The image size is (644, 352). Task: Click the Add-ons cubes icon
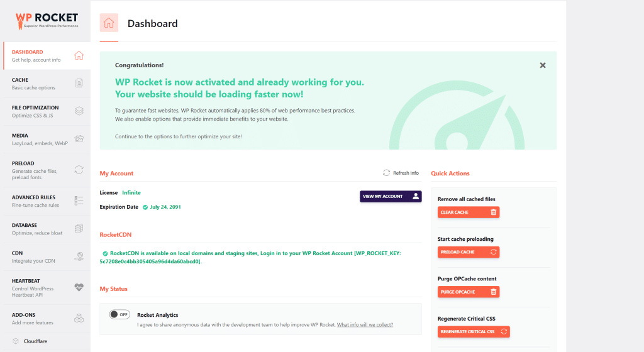click(79, 318)
